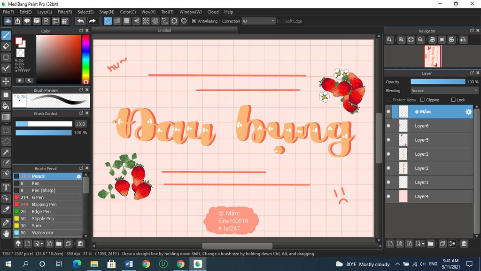The width and height of the screenshot is (481, 271).
Task: Open the File menu
Action: point(8,12)
